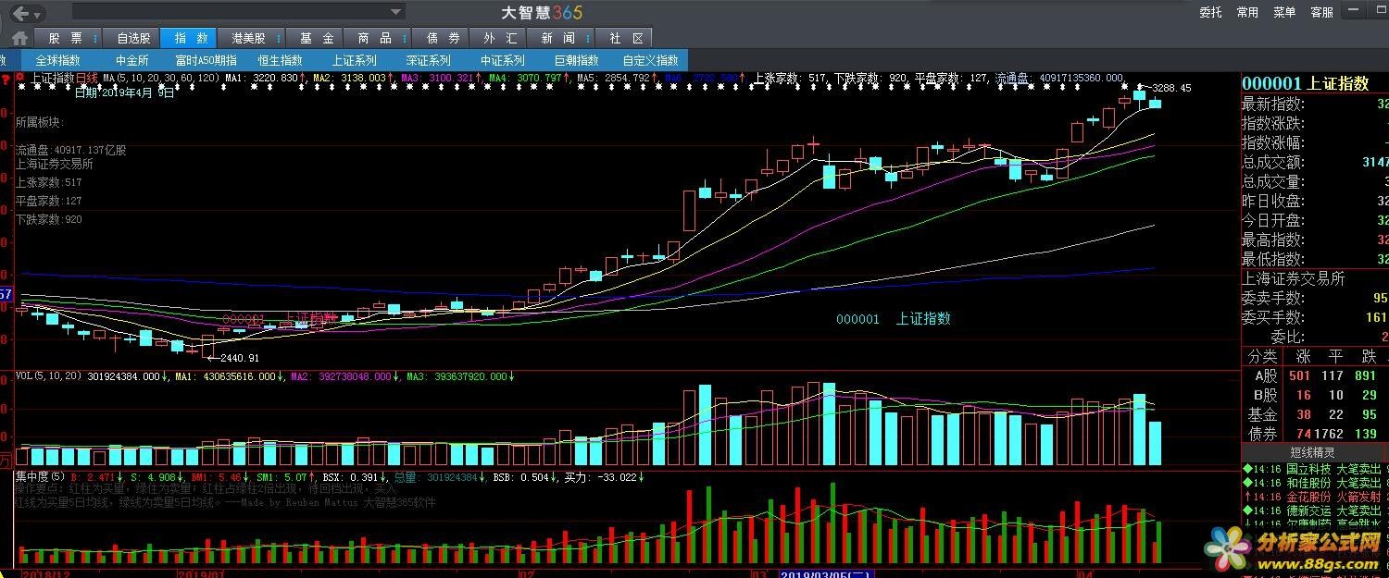
Task: Click the 集中度(5) indicator label
Action: (40, 477)
